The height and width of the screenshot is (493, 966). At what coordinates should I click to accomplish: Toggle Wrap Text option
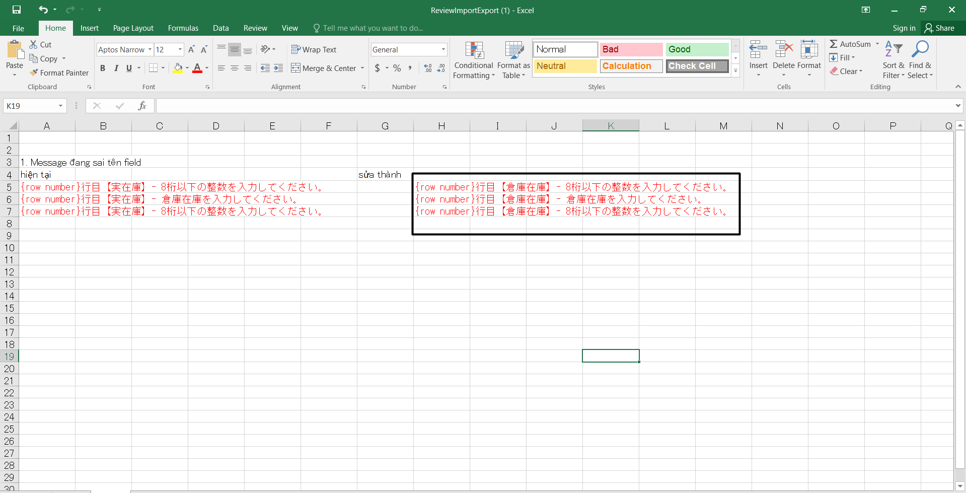click(x=314, y=49)
